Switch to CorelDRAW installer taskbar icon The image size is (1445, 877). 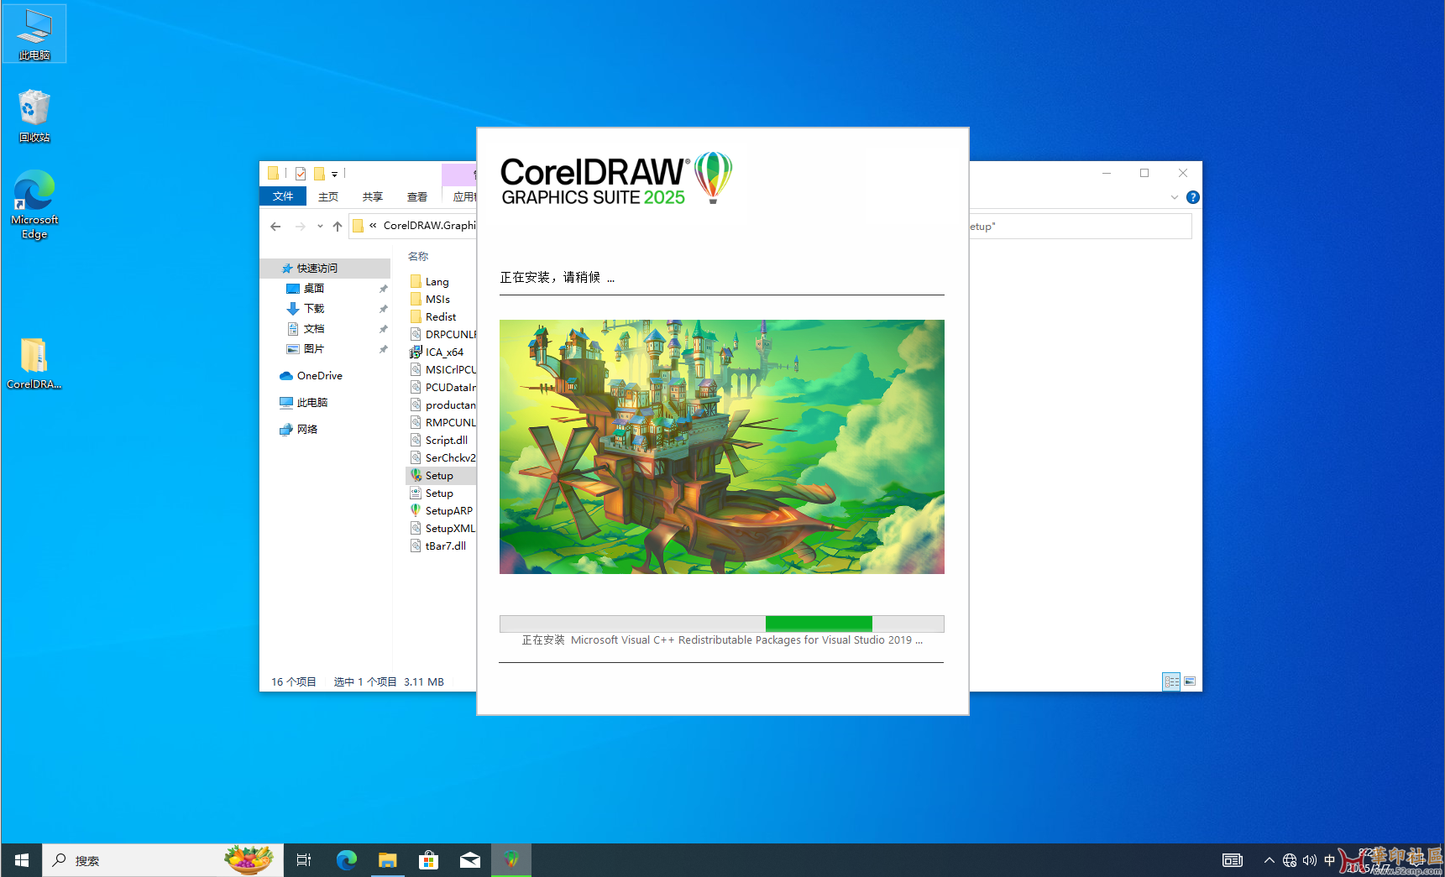[x=510, y=860]
